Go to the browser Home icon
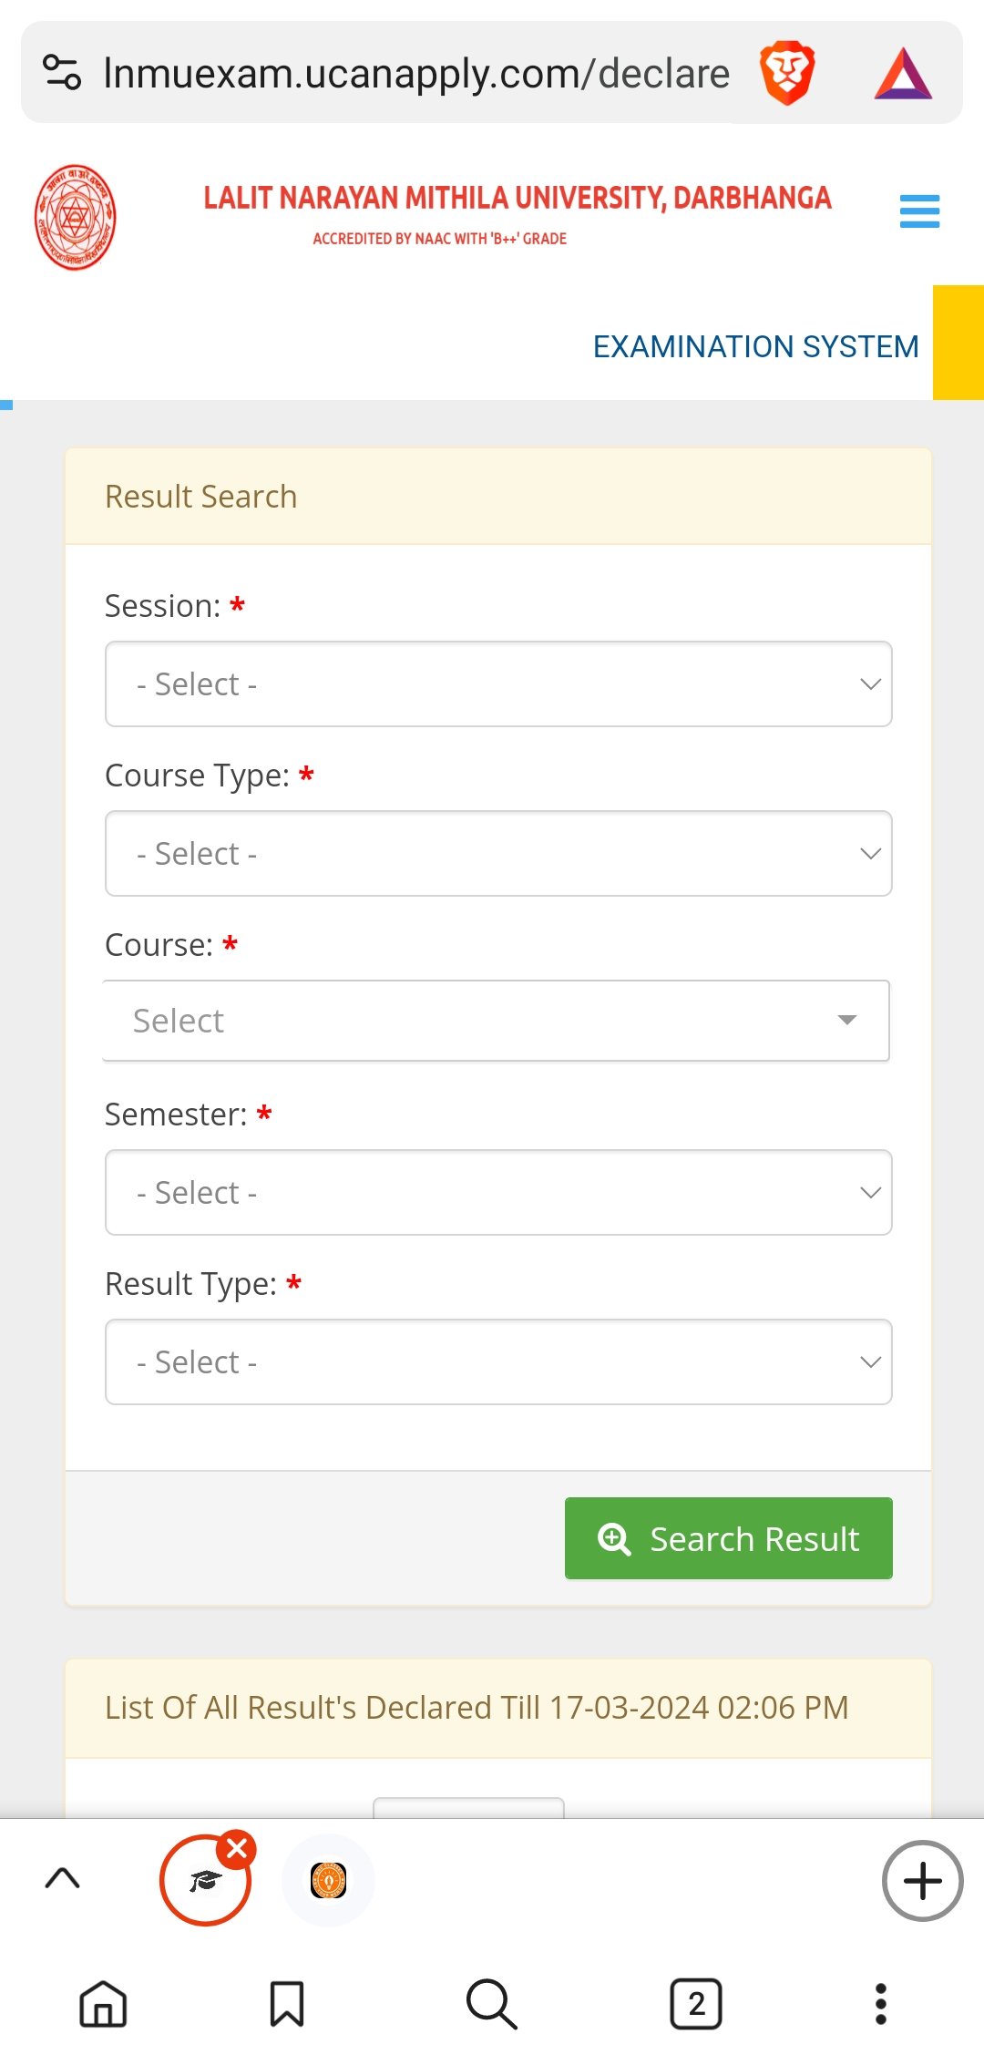Viewport: 984px width, 2065px height. [103, 2004]
